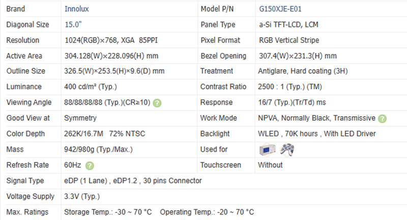Screen dimensions: 407x220
Task: Click the help icon beside 60Hz
Action: 90,166
